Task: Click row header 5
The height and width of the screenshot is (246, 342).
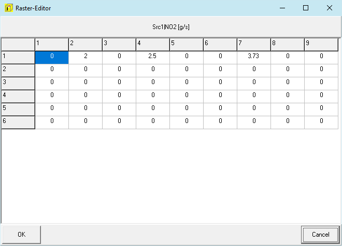Action: point(18,110)
